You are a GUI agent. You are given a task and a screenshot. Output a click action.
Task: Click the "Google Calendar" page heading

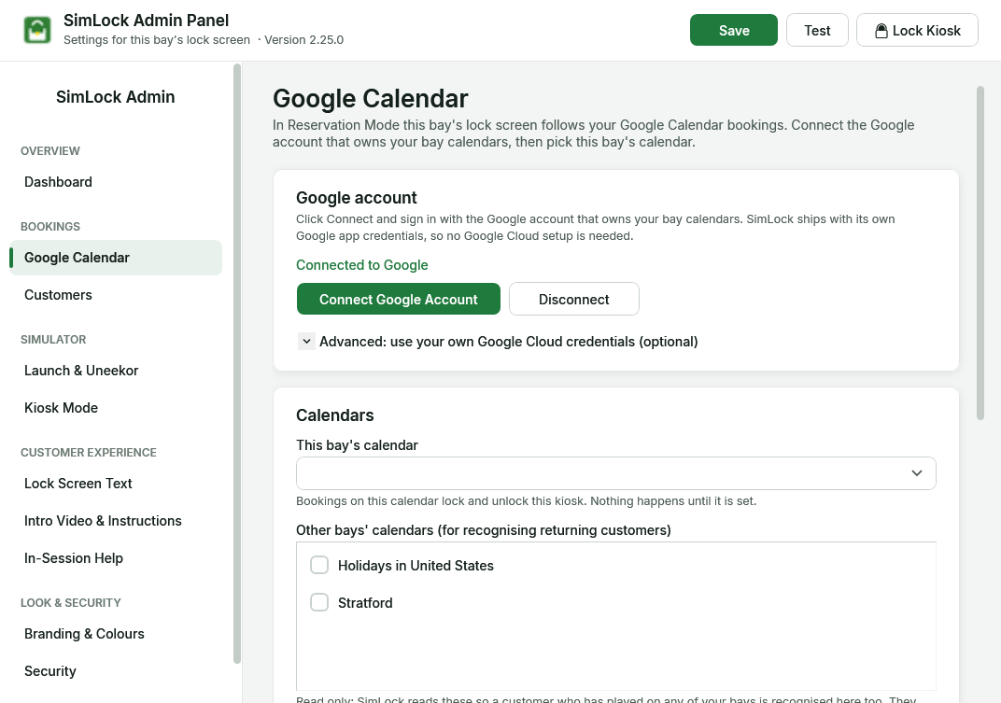pyautogui.click(x=371, y=99)
